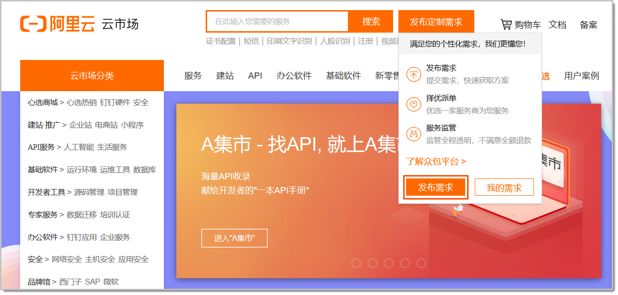Image resolution: width=618 pixels, height=295 pixels.
Task: Open 源码管理 subcategory
Action: tap(89, 192)
